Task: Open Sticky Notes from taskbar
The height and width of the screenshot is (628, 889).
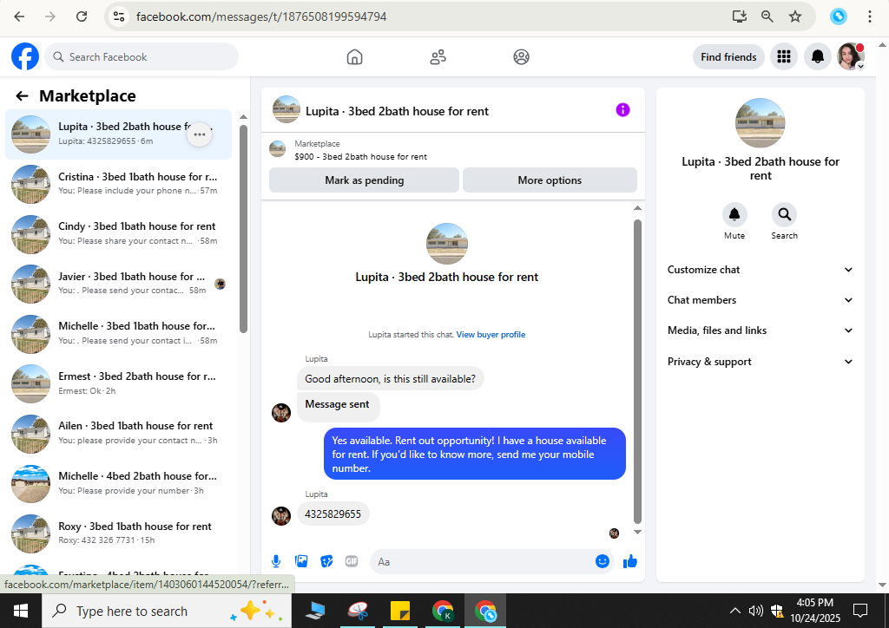Action: click(399, 611)
